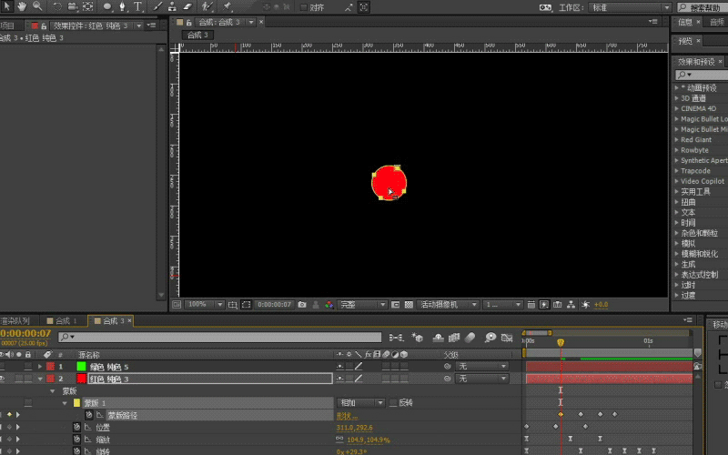This screenshot has height=455, width=728.
Task: Open the 100% magnification dropdown
Action: click(202, 305)
